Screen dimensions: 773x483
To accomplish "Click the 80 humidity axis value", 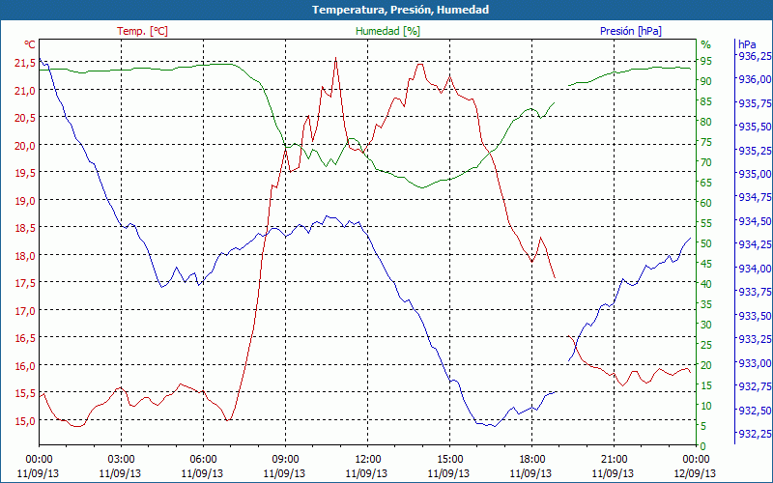I will (x=706, y=122).
